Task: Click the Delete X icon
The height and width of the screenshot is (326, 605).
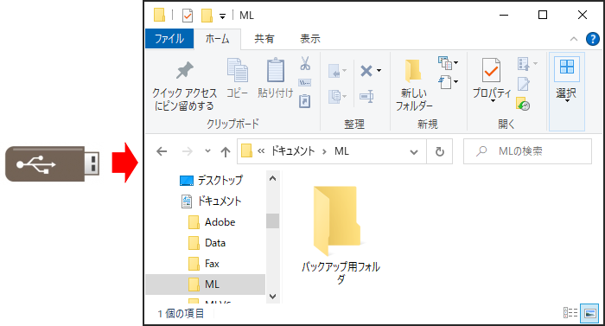Action: click(x=366, y=71)
